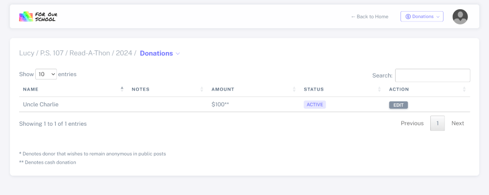Click the ACTIVE status badge

pyautogui.click(x=314, y=104)
